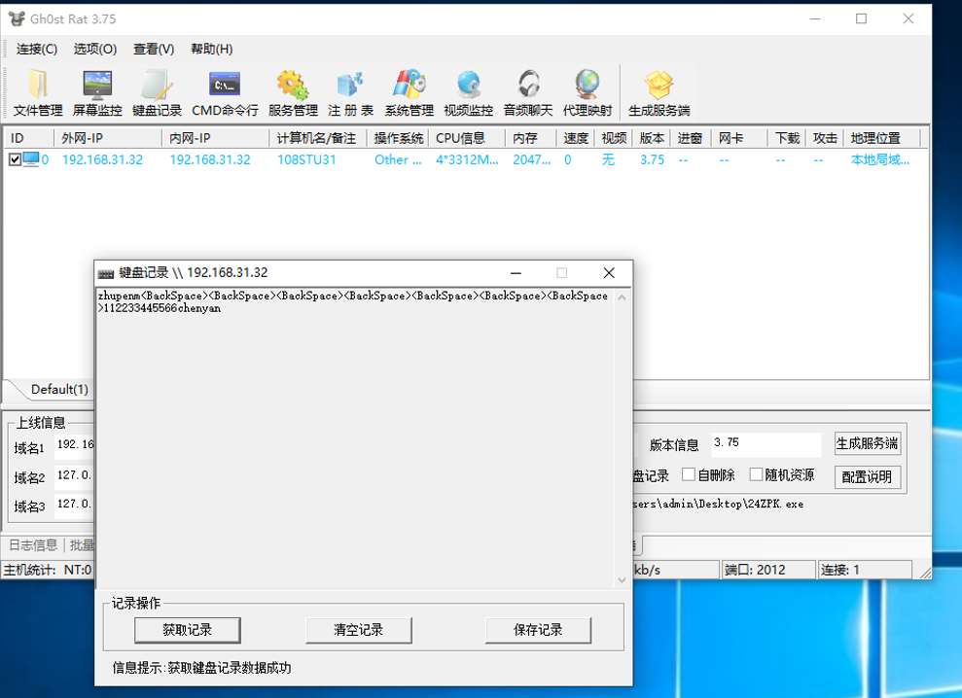This screenshot has width=962, height=698.
Task: Click scroll up arrow in keylog text area
Action: 622,297
